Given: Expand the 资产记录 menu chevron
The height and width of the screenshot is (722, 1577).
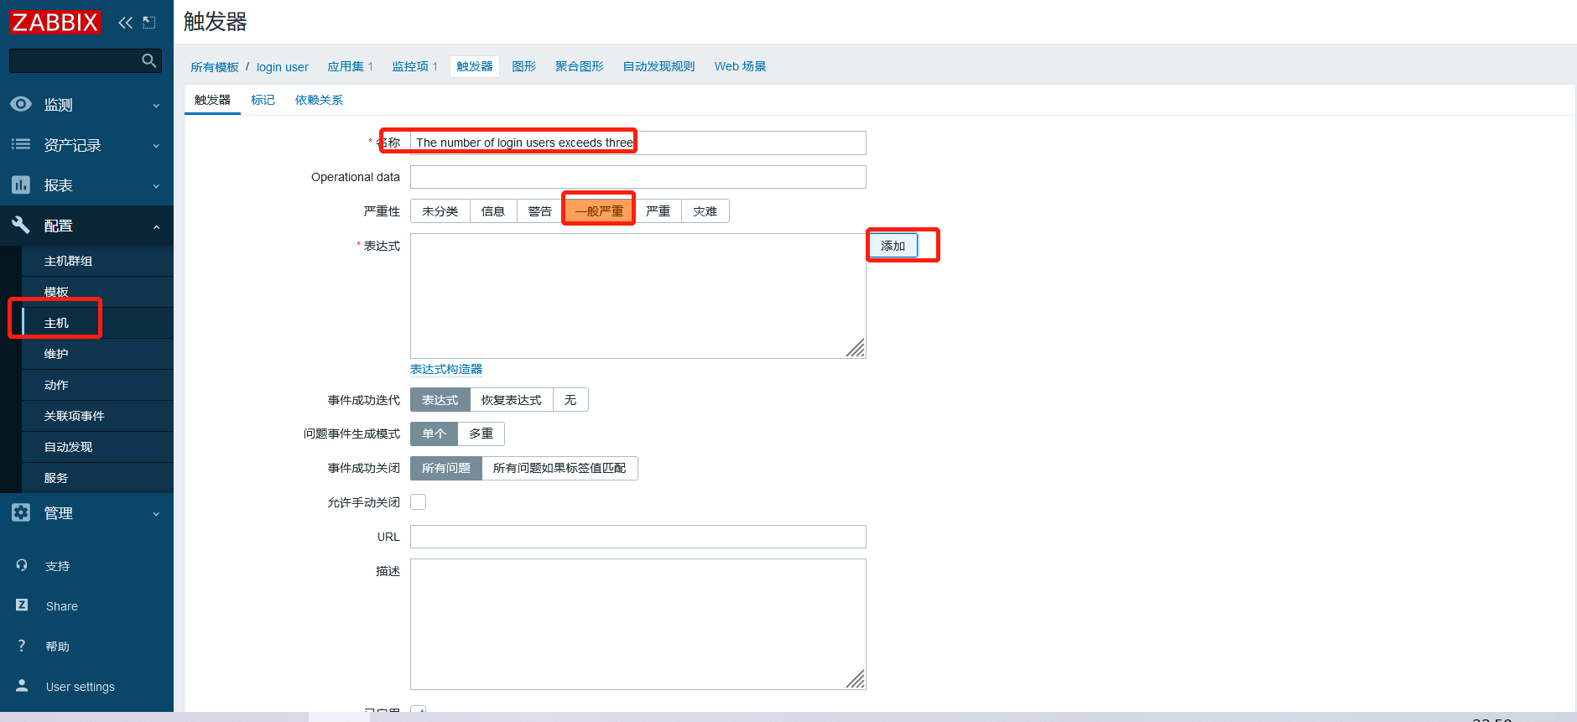Looking at the screenshot, I should 156,146.
